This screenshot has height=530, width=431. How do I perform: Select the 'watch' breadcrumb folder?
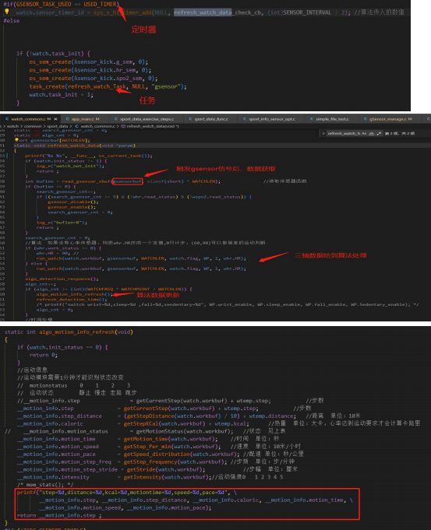(x=13, y=126)
